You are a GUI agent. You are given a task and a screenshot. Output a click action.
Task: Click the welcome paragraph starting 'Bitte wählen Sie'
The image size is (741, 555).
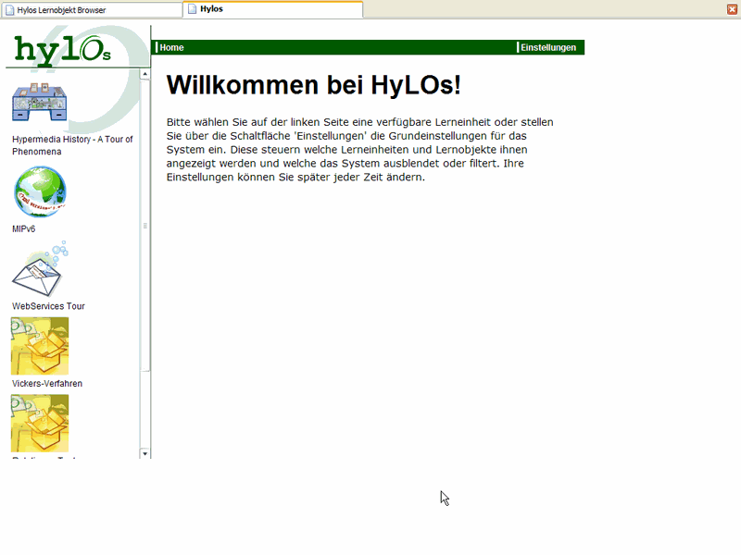[359, 150]
